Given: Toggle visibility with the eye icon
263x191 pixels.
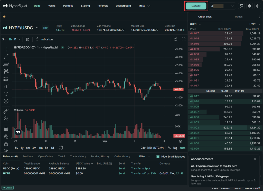Looking at the screenshot, I should (x=6, y=150).
